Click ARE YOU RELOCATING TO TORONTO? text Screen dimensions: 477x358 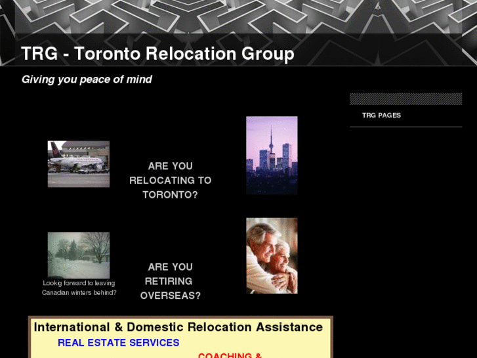click(x=171, y=181)
